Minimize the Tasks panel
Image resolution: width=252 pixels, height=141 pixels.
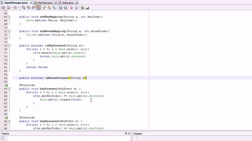point(126,133)
